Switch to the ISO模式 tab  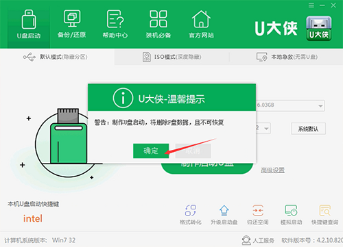[x=171, y=57]
